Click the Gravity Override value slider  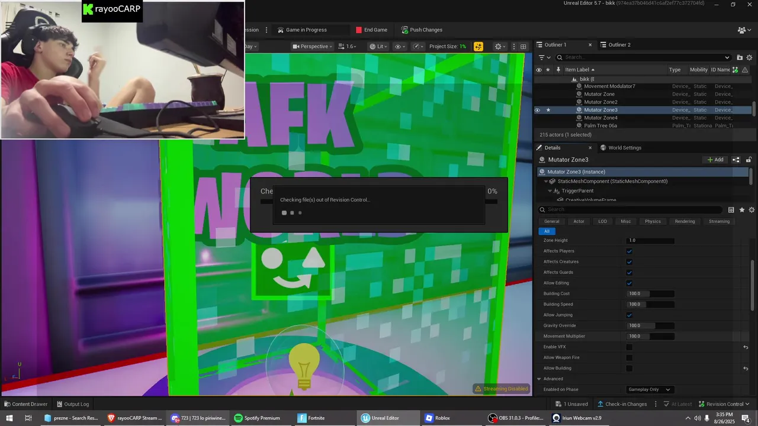[x=650, y=325]
